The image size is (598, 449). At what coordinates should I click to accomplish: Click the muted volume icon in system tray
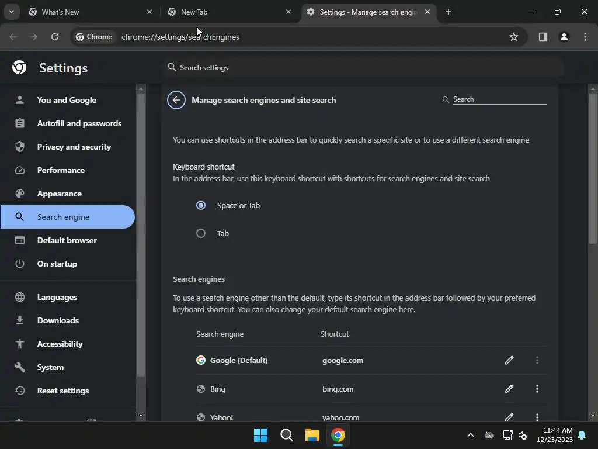pos(523,435)
